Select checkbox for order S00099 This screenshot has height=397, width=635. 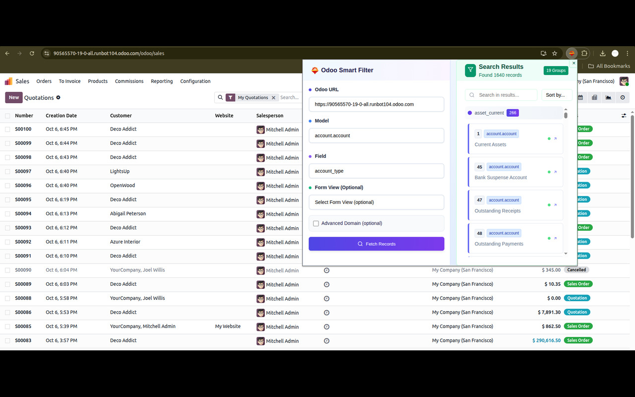tap(7, 143)
